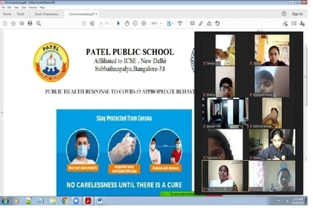Viewport: 313px width, 208px height.
Task: Select Dyutyanth Reddy's video thumbnail
Action: click(272, 81)
